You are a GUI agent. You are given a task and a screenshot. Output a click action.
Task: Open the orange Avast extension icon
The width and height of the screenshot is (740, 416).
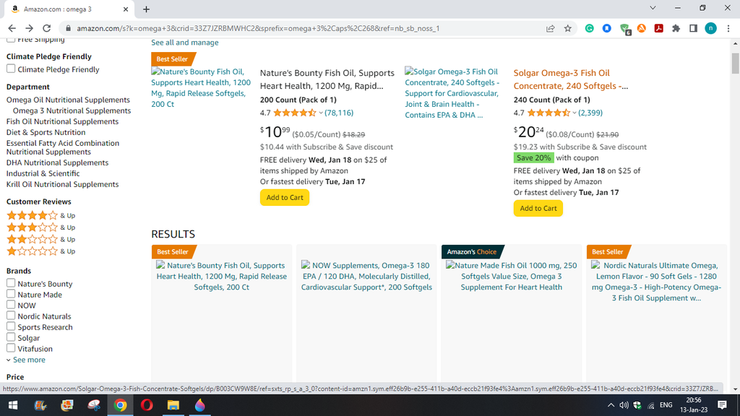click(642, 28)
